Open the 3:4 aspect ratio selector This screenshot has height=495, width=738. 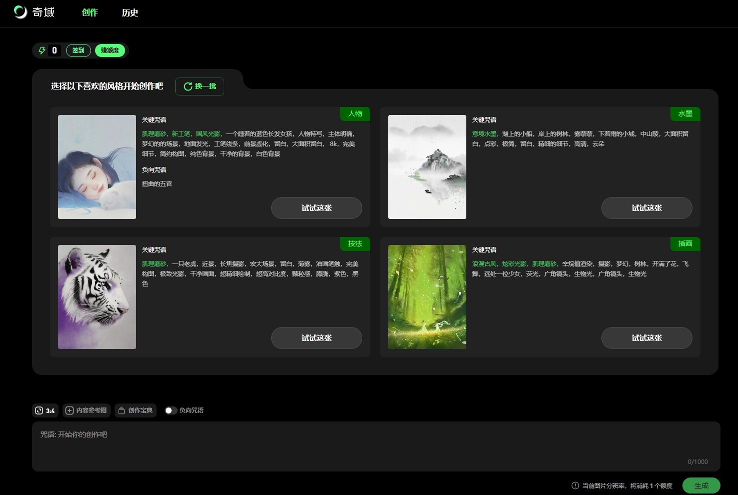[x=45, y=410]
